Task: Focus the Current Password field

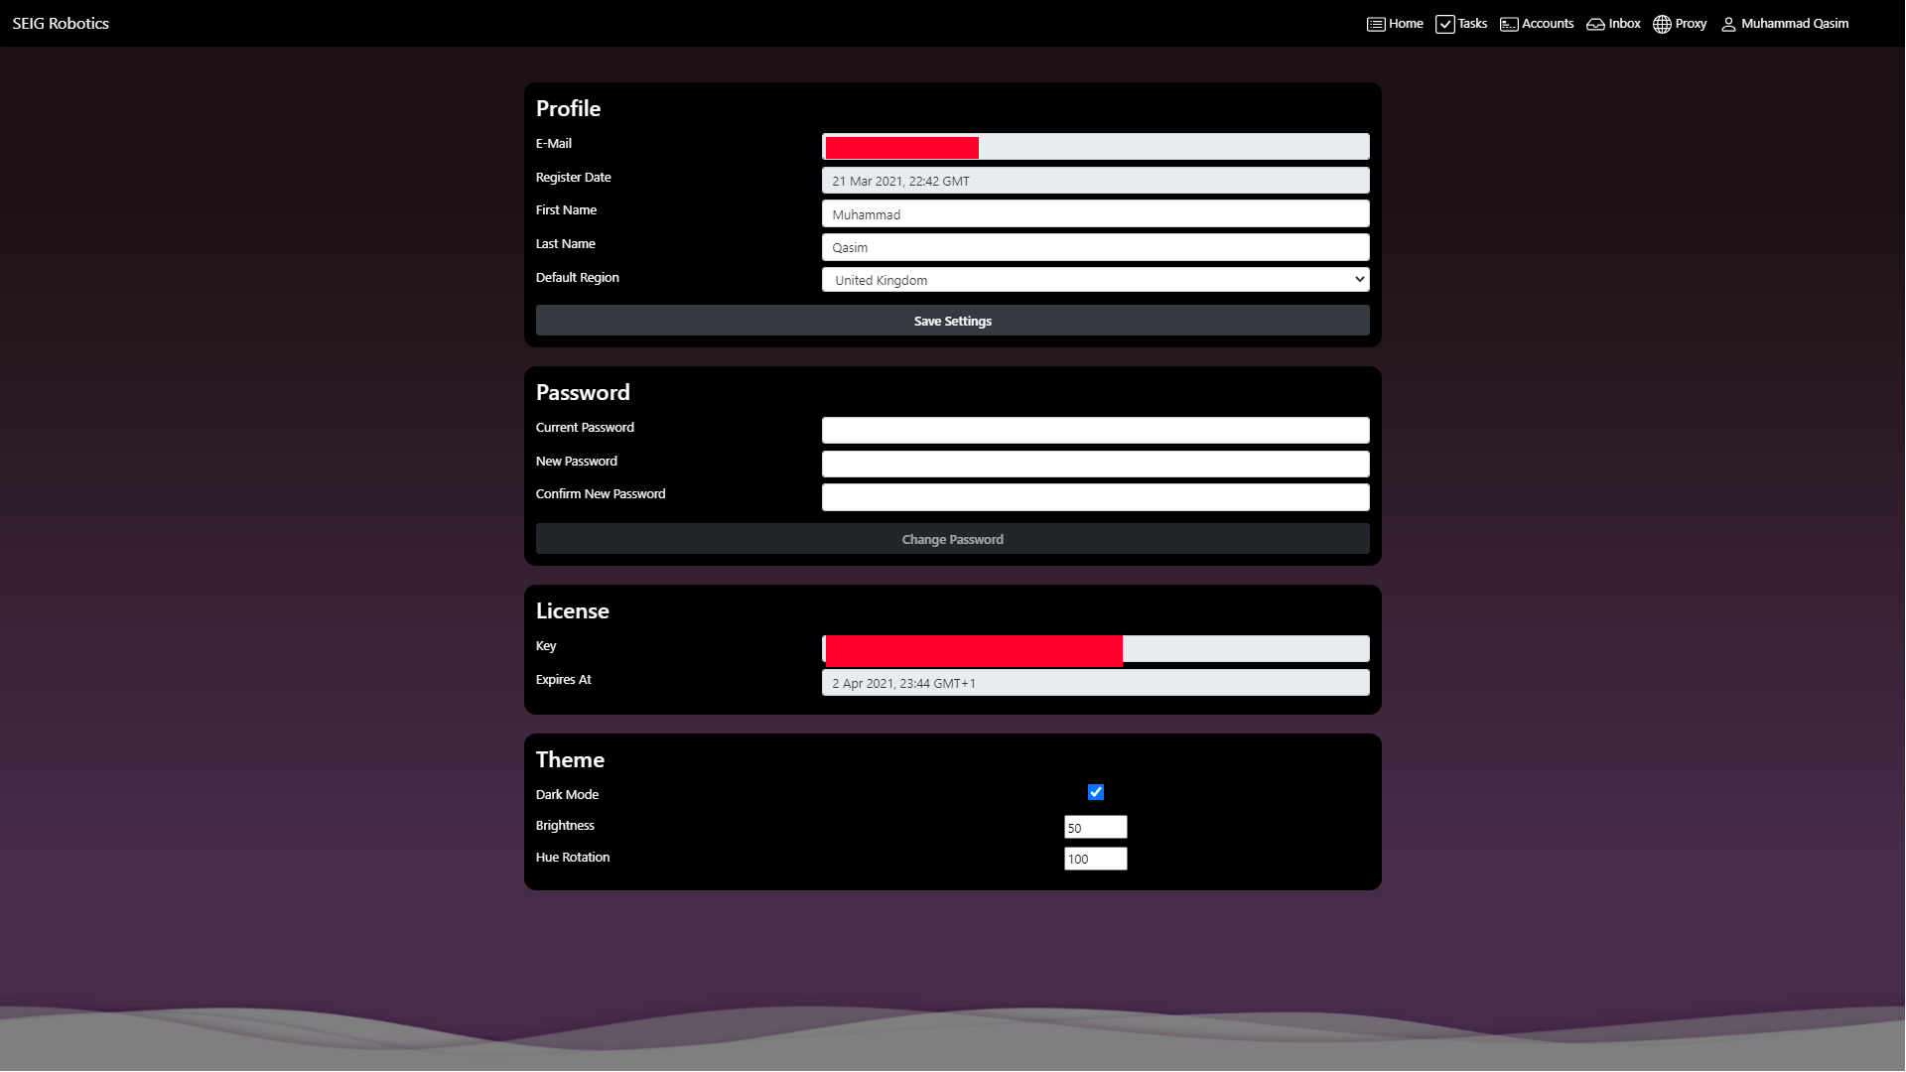Action: (1095, 430)
